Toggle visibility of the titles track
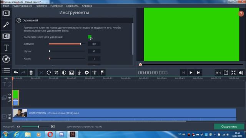Viewport: 246px width, 138px height. pyautogui.click(x=10, y=82)
